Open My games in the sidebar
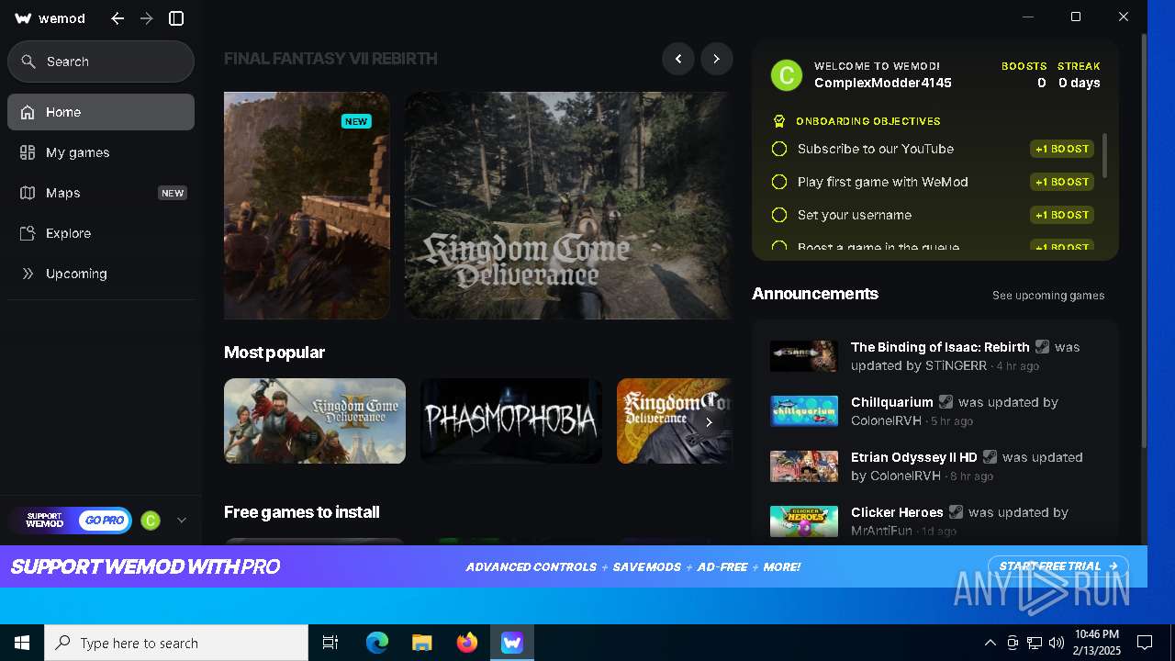 101,152
